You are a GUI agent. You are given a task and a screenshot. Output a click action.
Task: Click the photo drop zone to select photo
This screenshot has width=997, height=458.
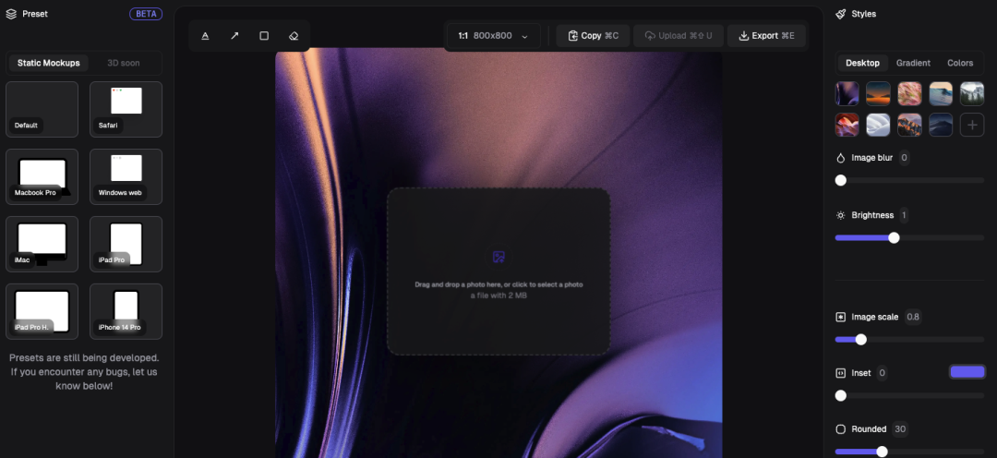coord(498,271)
